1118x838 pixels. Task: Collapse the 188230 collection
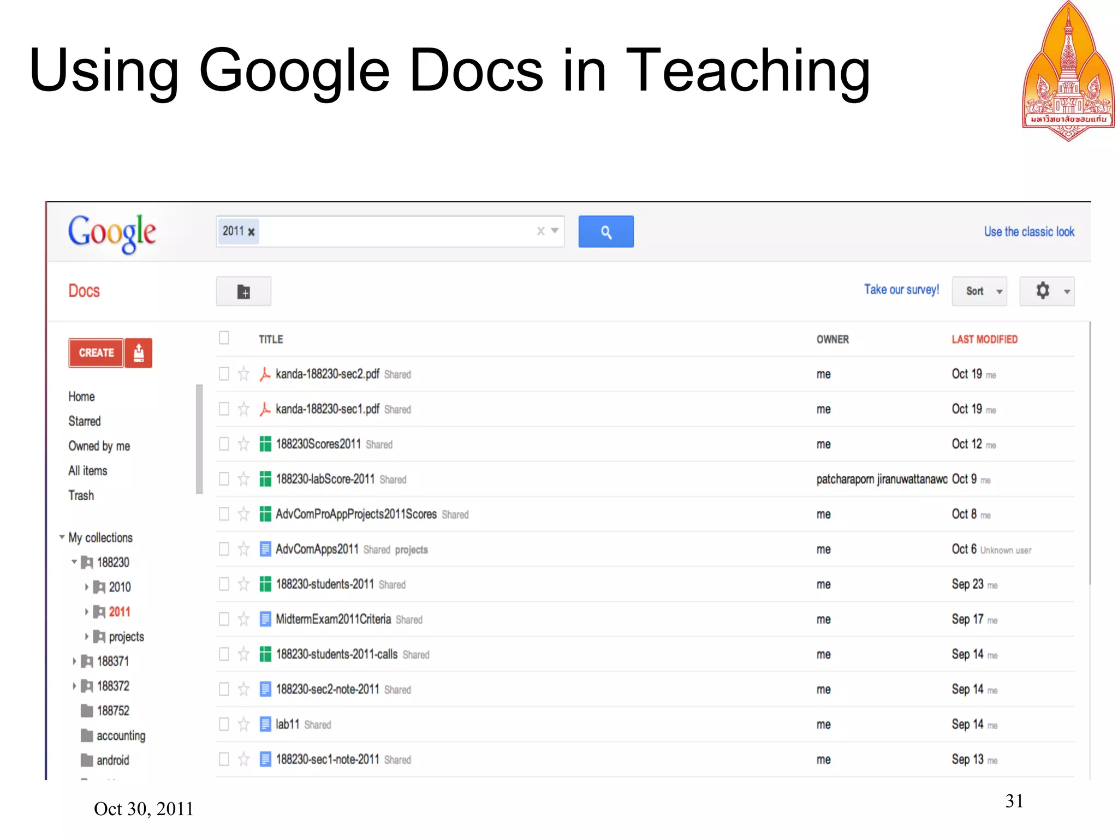tap(74, 561)
